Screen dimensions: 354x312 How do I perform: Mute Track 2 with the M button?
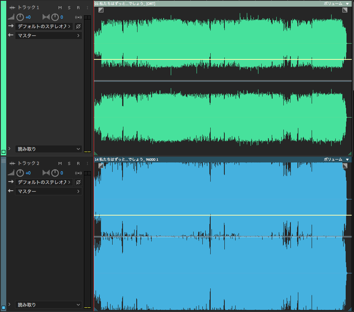(x=60, y=163)
